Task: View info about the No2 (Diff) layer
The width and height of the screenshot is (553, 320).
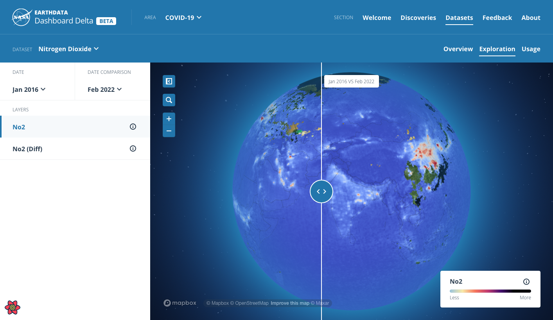Action: coord(133,148)
